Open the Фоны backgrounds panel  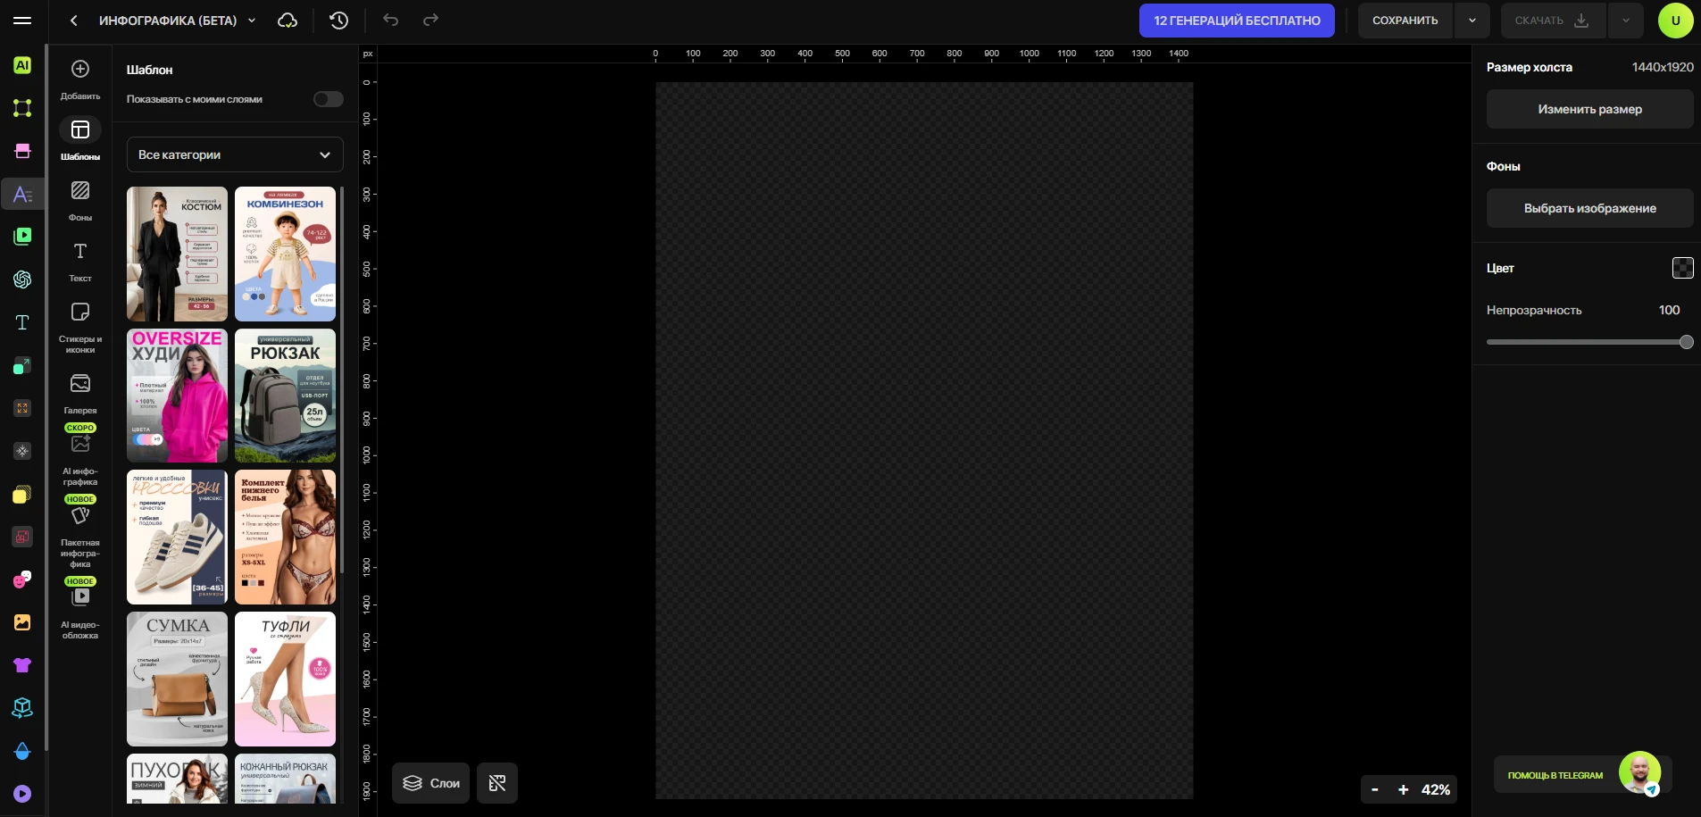coord(80,201)
